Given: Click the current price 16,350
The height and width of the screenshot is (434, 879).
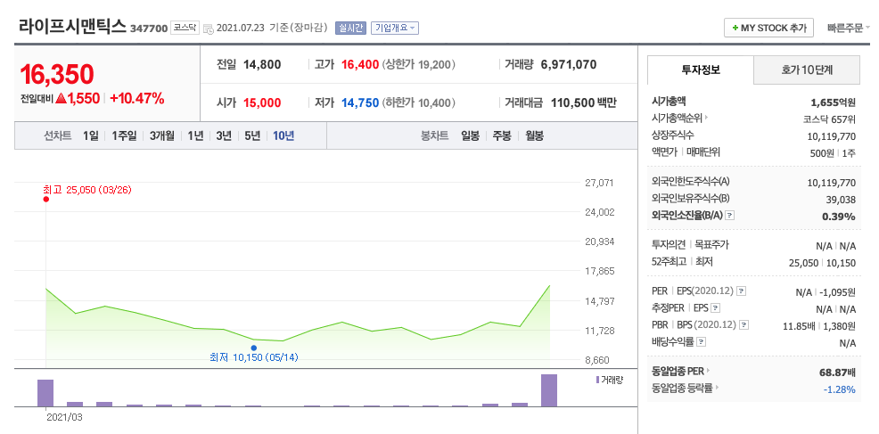Looking at the screenshot, I should tap(57, 74).
